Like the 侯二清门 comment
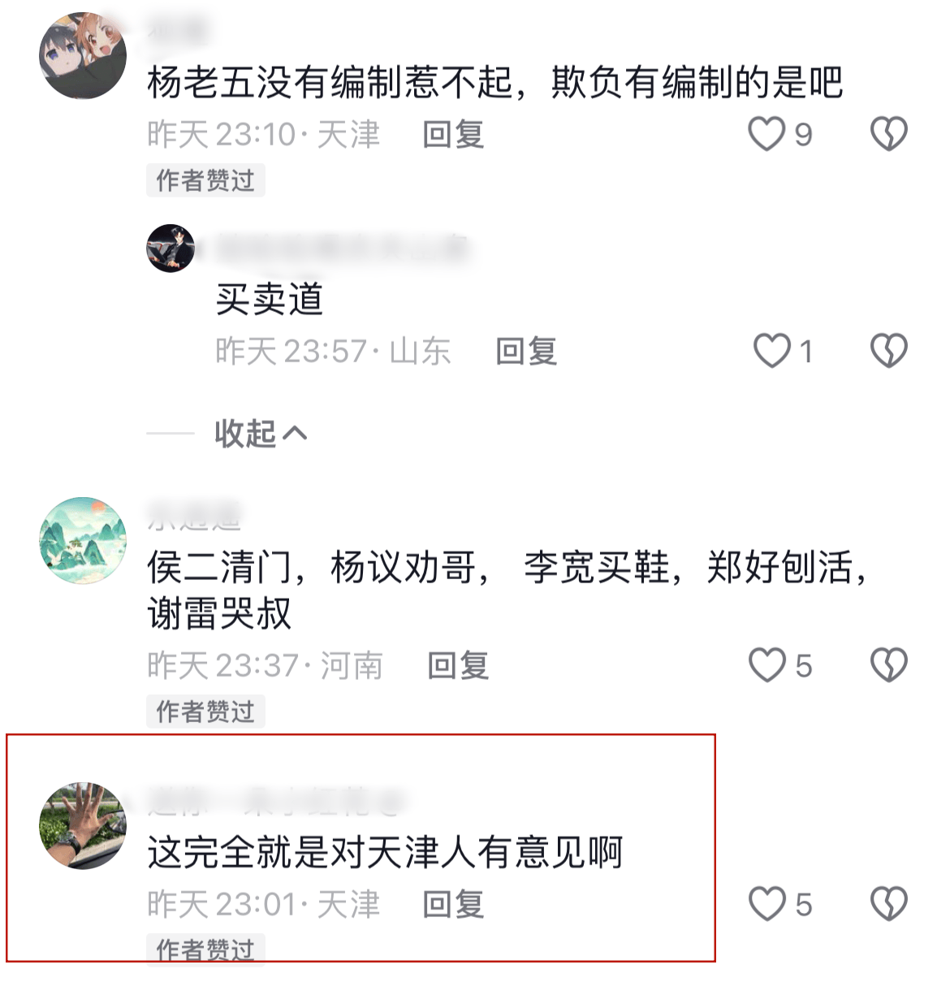 pyautogui.click(x=767, y=665)
